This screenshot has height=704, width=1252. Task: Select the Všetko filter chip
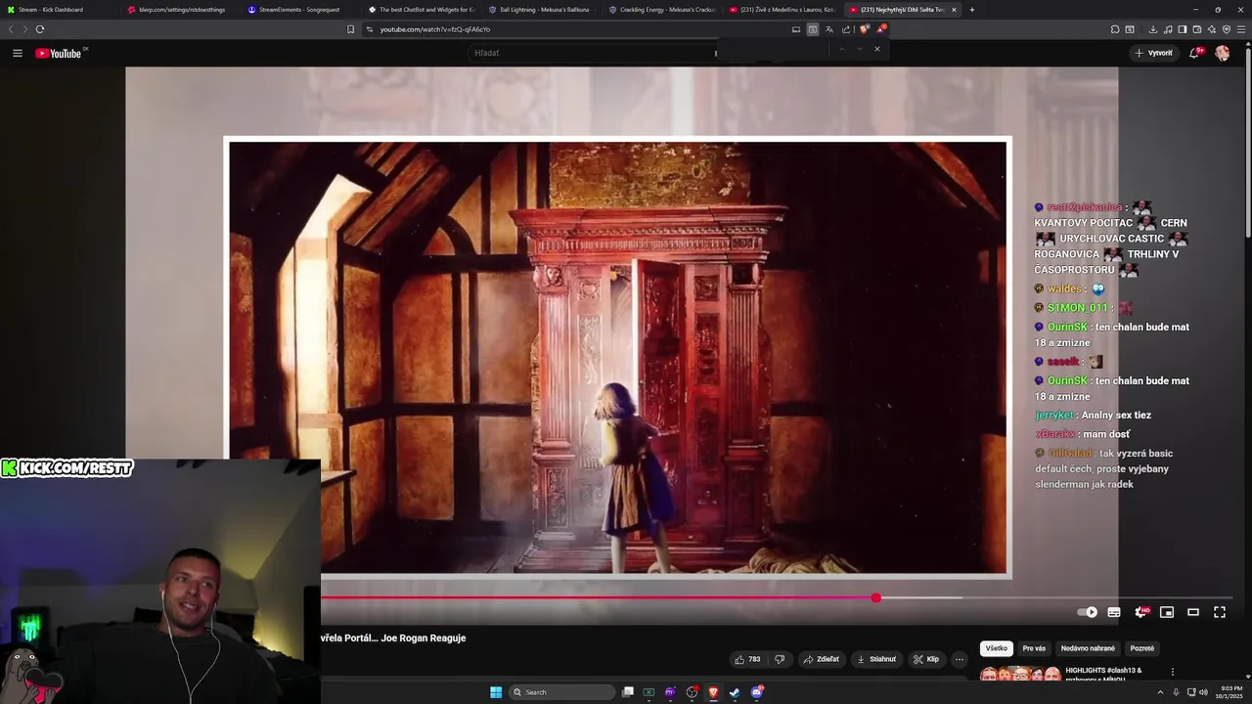[997, 648]
